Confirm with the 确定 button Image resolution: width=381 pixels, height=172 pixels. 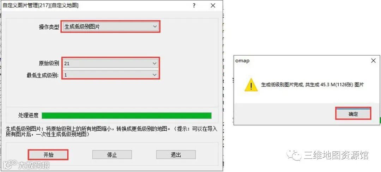(353, 114)
